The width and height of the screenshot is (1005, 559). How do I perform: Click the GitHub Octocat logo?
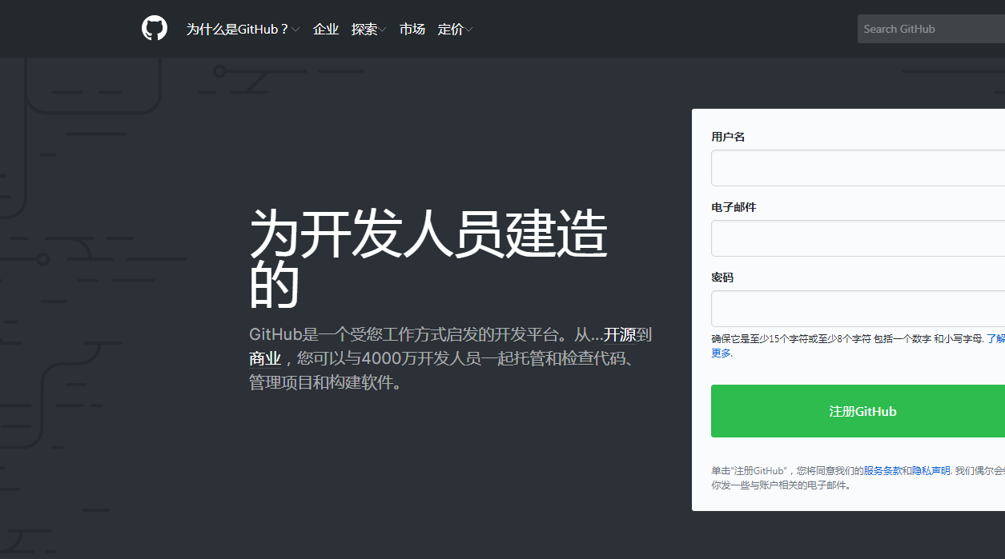(154, 28)
